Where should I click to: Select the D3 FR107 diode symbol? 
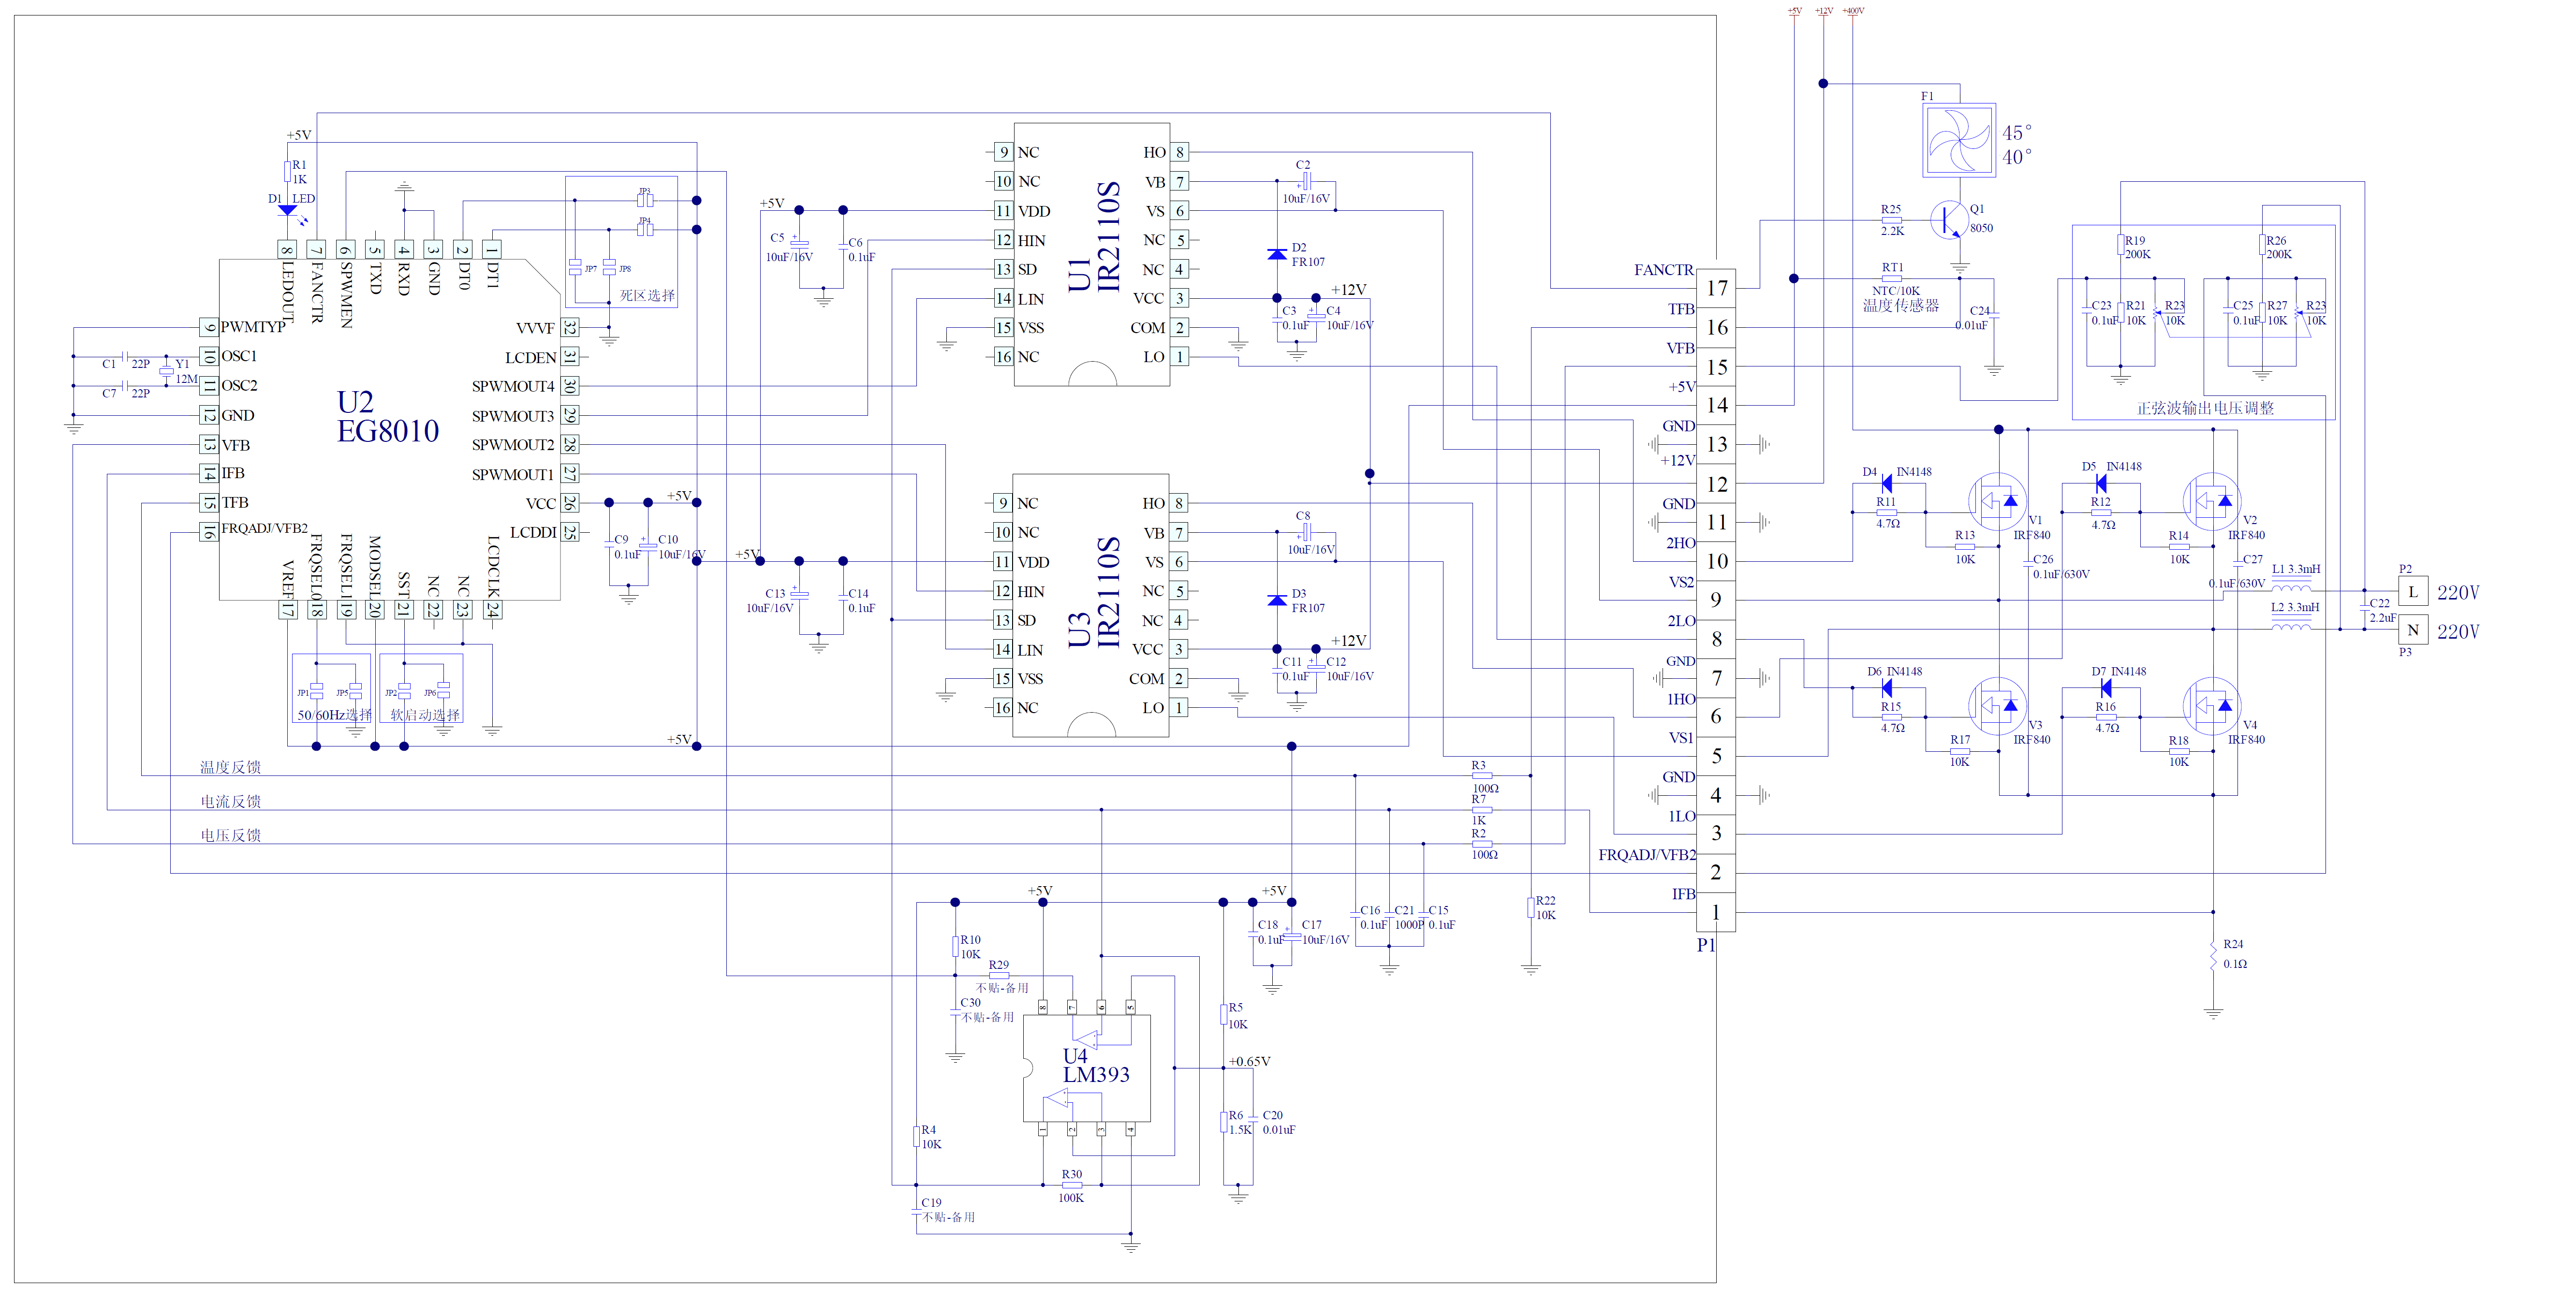pyautogui.click(x=1277, y=600)
